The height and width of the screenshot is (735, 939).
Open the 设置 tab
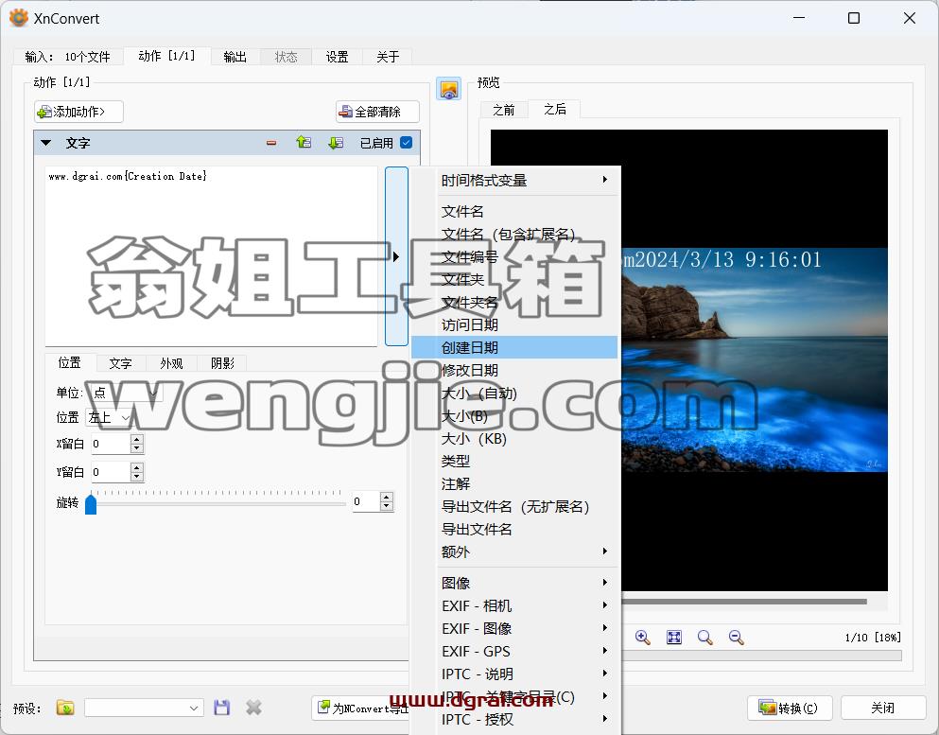pyautogui.click(x=338, y=57)
